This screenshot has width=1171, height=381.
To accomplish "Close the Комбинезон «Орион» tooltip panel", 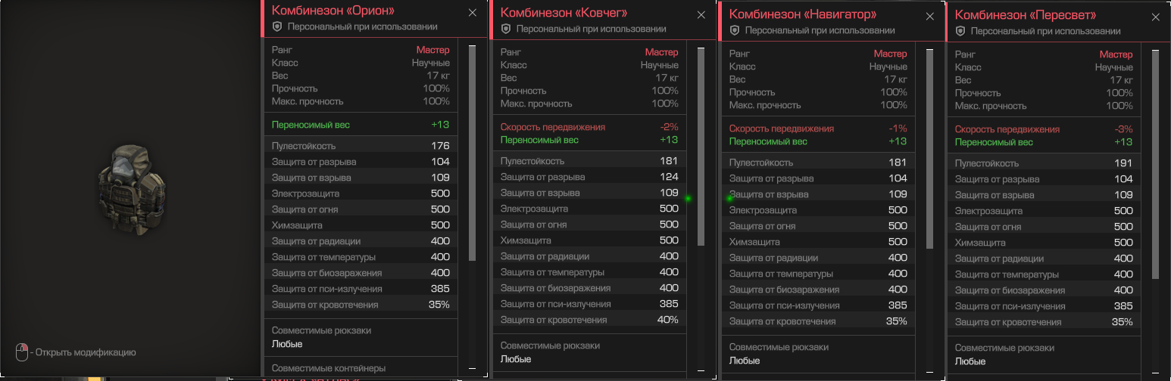I will [473, 12].
